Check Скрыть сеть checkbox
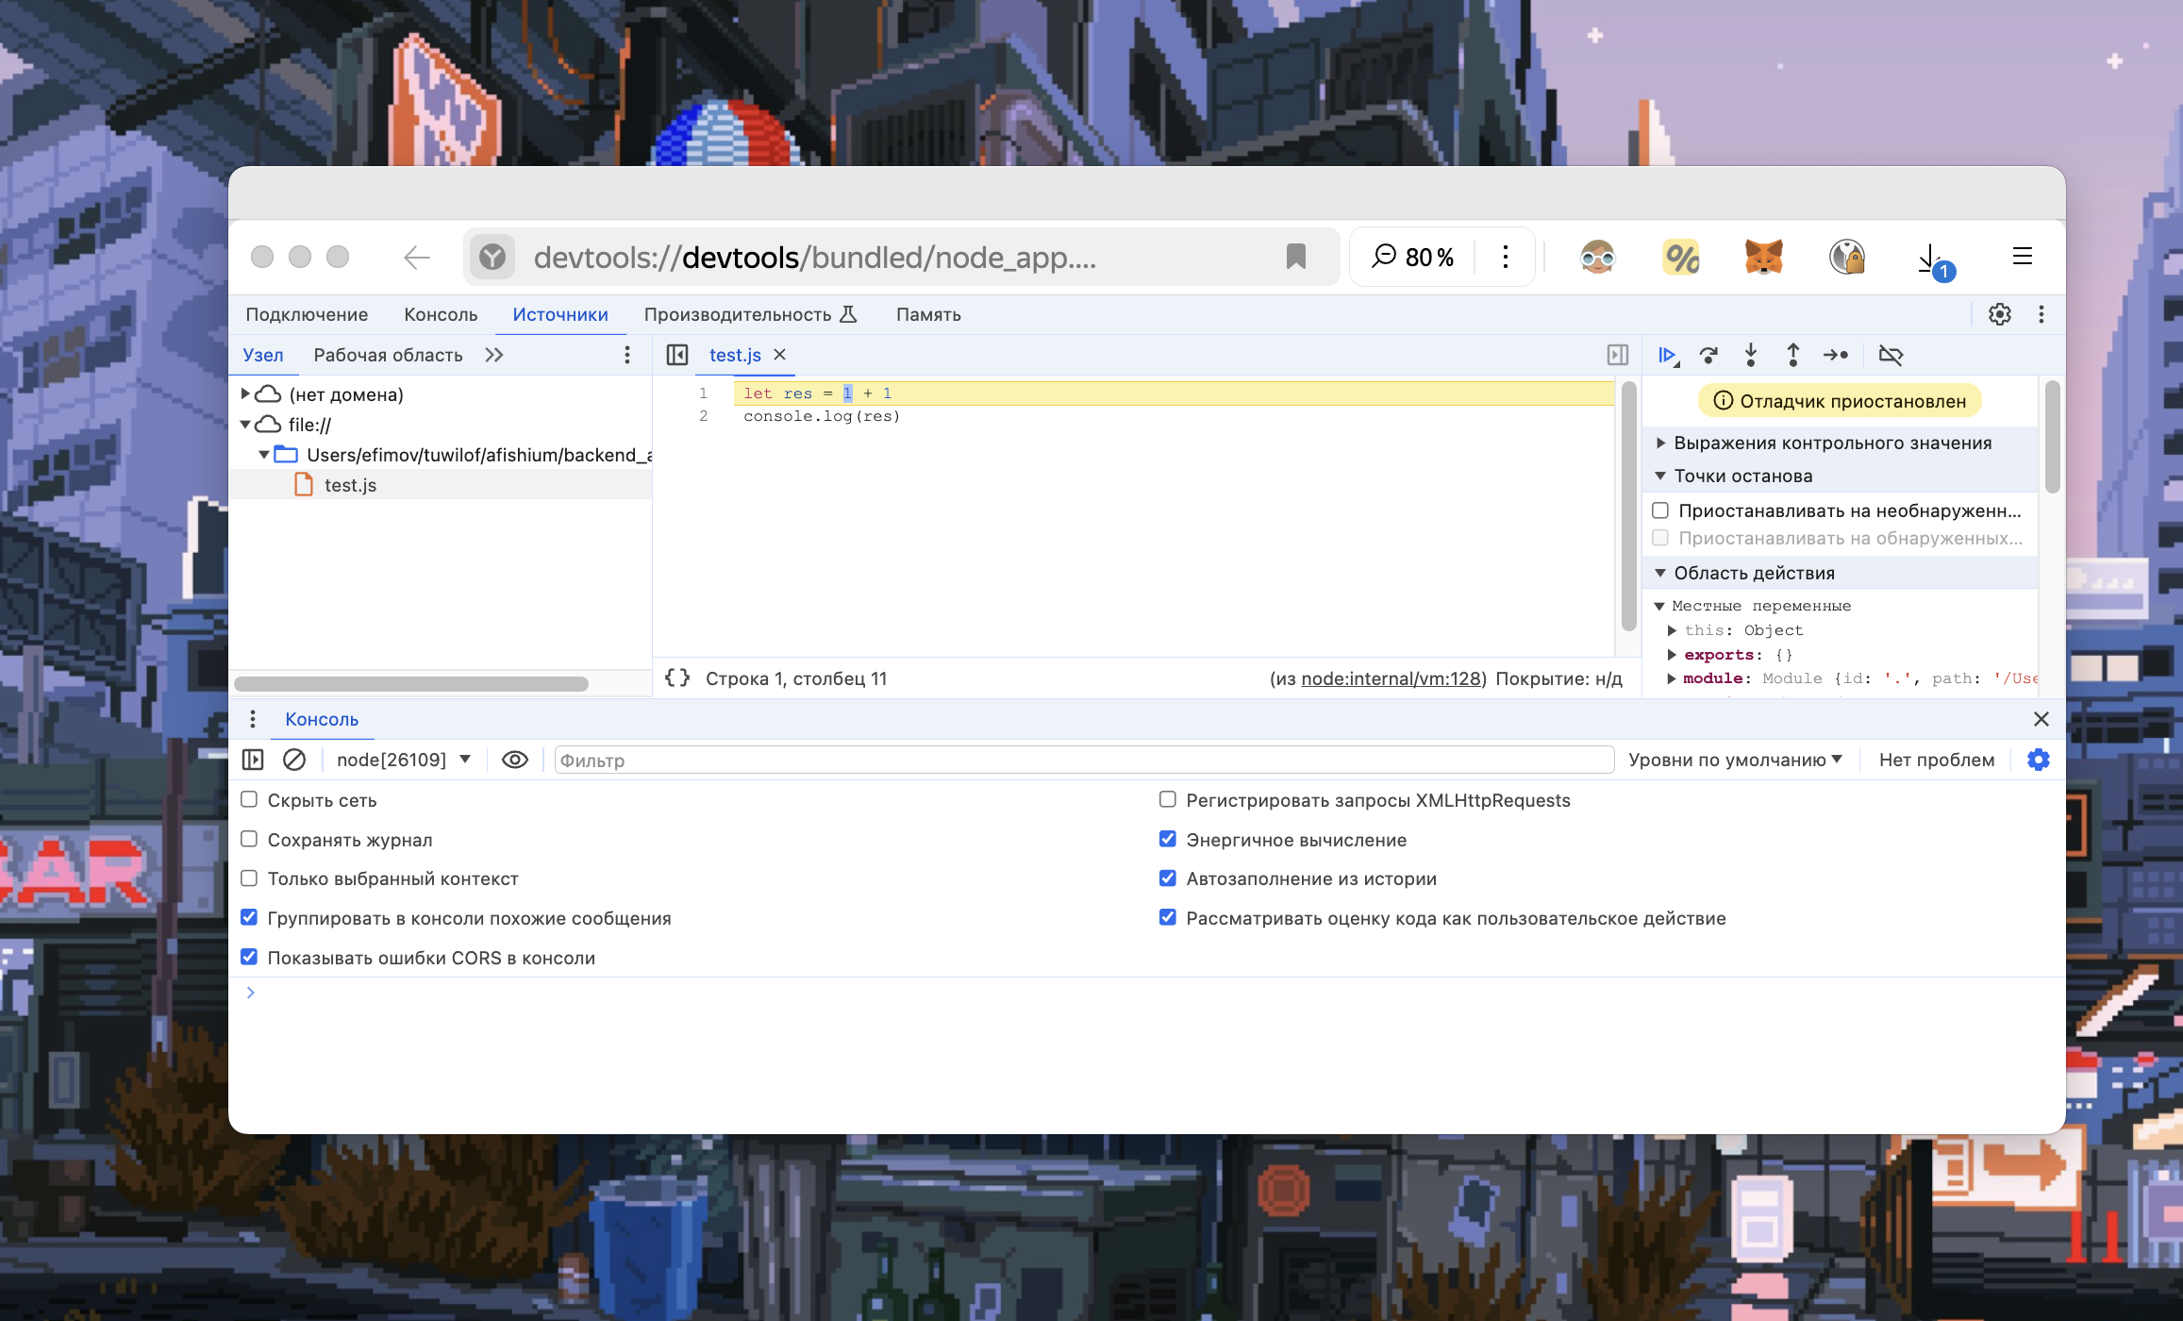This screenshot has height=1321, width=2183. click(x=249, y=799)
